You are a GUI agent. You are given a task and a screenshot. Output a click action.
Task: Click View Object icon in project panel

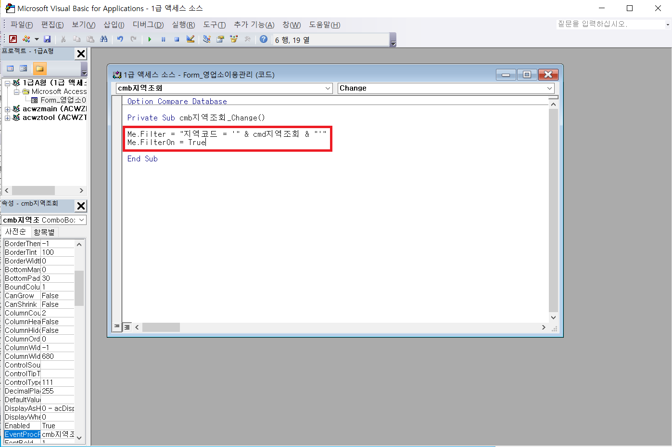pos(23,68)
